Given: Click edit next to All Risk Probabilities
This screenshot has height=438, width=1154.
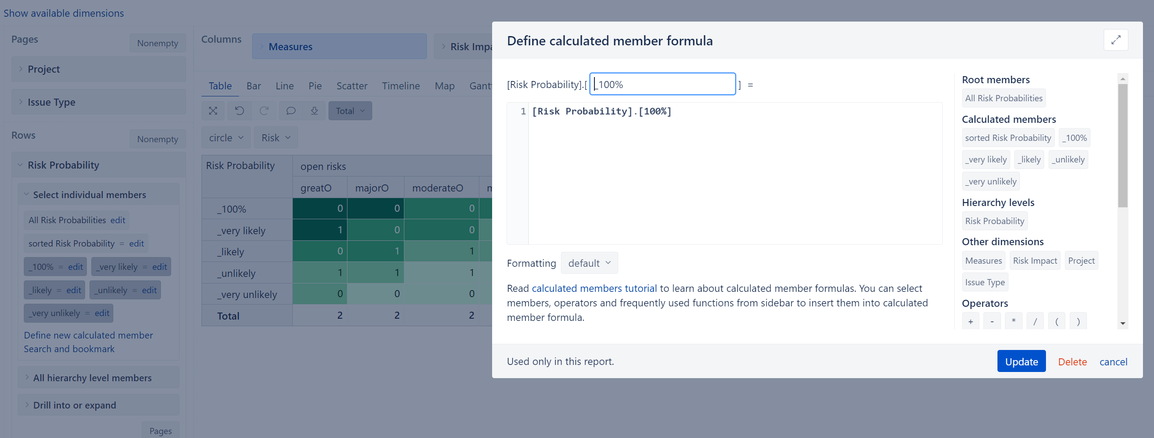Looking at the screenshot, I should pyautogui.click(x=118, y=220).
